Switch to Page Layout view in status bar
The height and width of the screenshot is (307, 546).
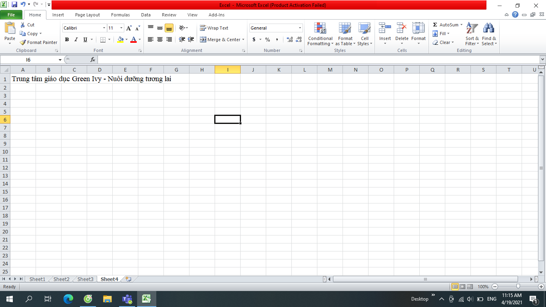pyautogui.click(x=462, y=287)
